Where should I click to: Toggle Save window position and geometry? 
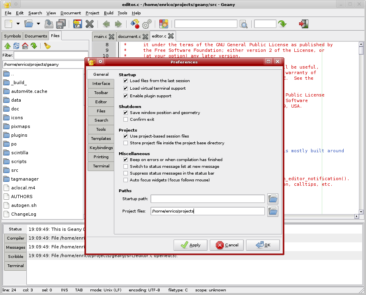click(125, 113)
